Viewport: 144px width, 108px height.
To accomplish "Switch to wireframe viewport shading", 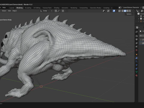I will click(x=122, y=11).
